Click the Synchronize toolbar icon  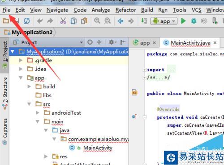[27, 21]
